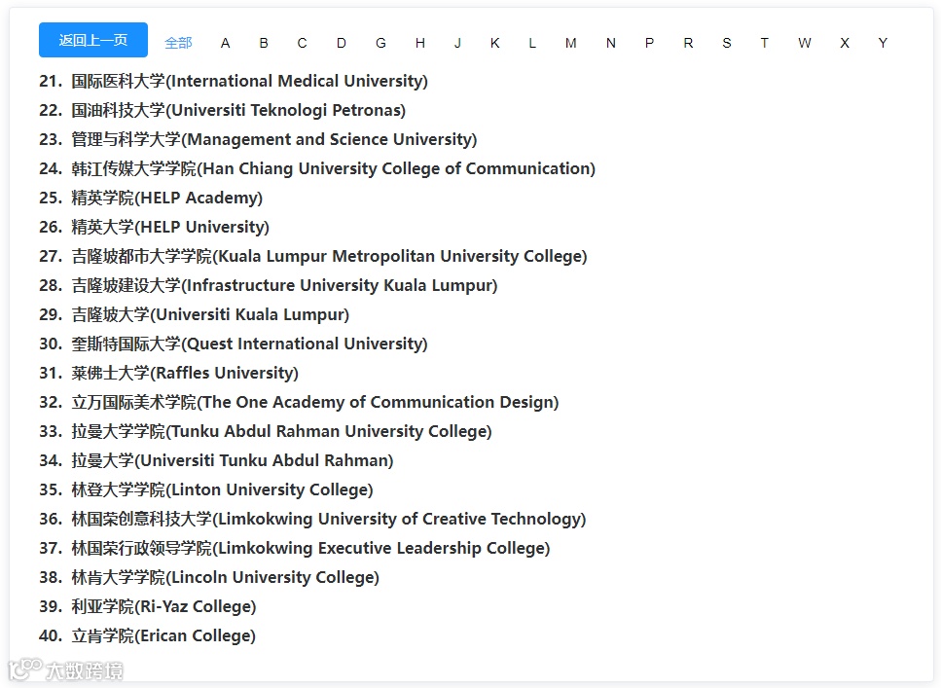Filter list by letter A

[x=225, y=43]
